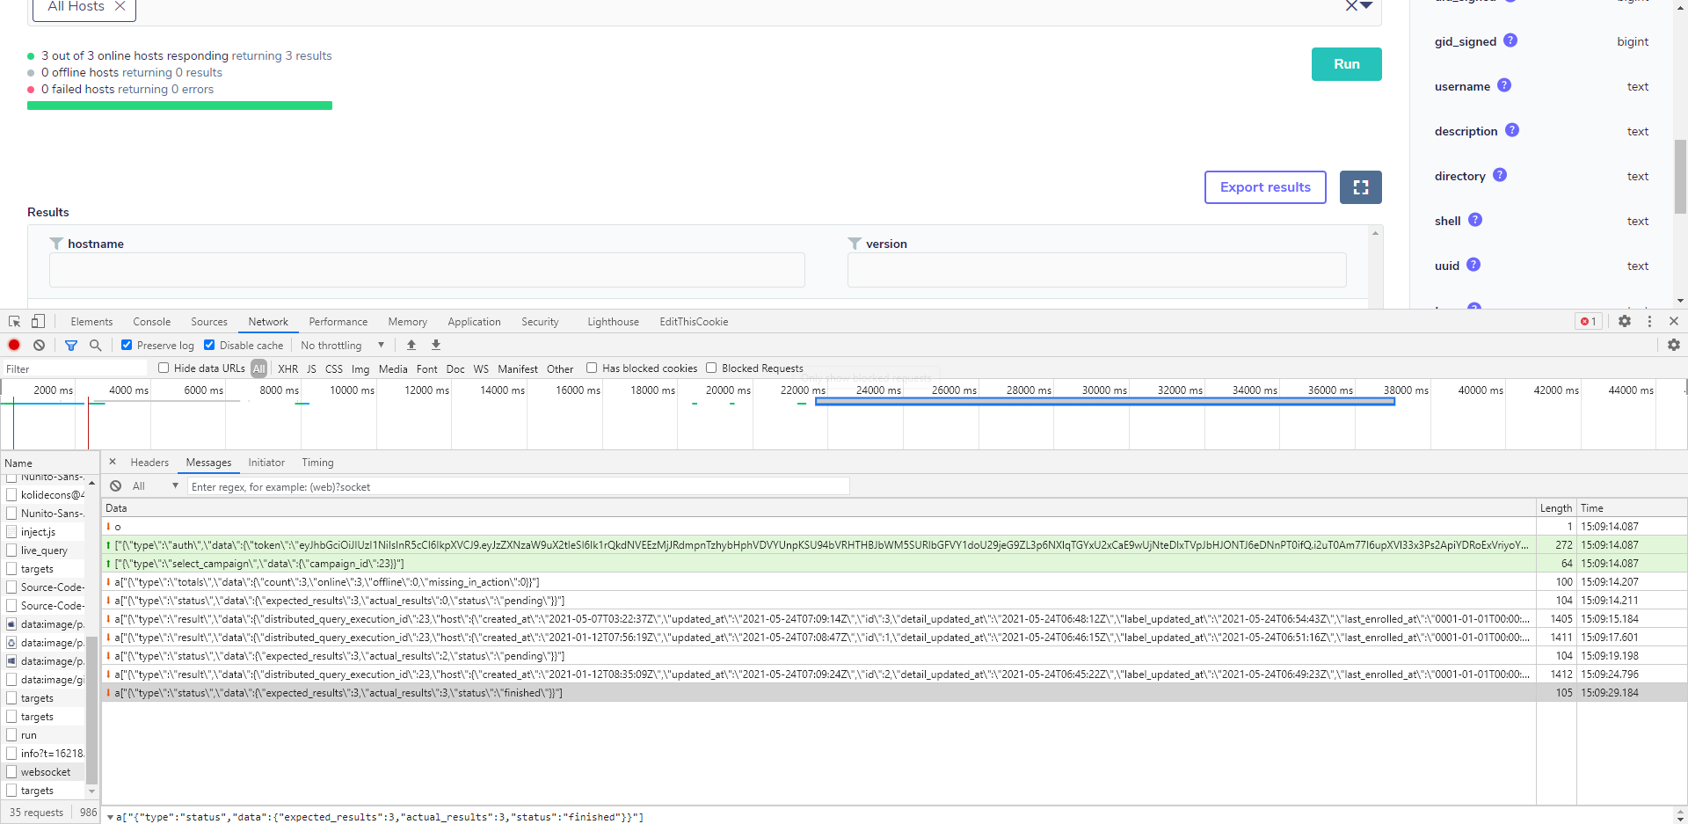Image resolution: width=1688 pixels, height=824 pixels.
Task: Open network panel settings gear
Action: point(1674,345)
